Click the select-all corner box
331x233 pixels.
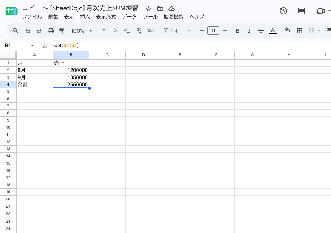point(8,55)
